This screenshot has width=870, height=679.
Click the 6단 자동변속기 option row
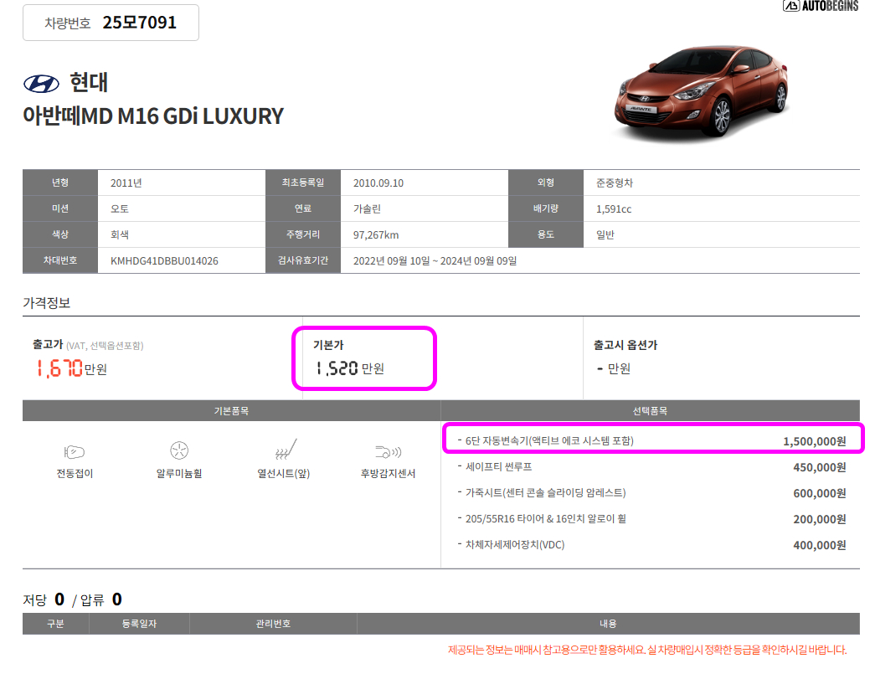(x=651, y=441)
